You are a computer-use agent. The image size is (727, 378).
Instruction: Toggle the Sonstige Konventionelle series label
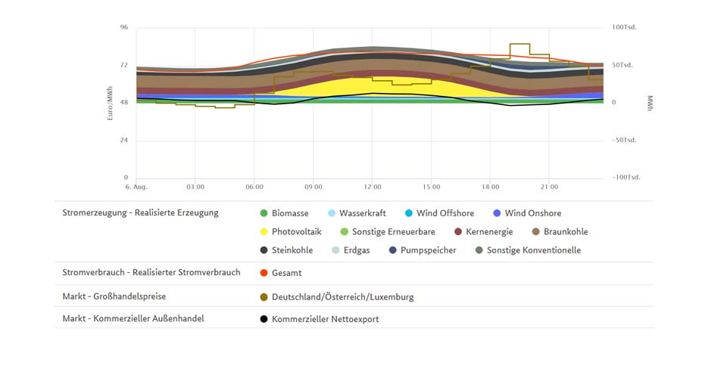tap(534, 250)
